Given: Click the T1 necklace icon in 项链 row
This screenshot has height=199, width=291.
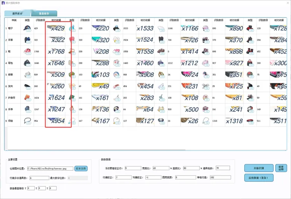Looking at the screenshot, I should coord(27,121).
